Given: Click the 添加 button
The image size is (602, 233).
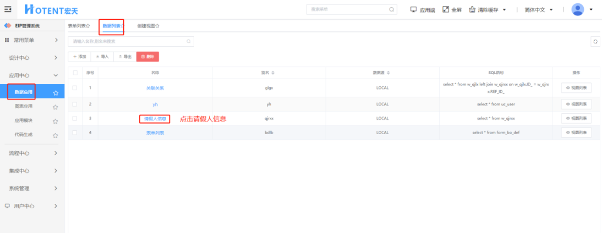Looking at the screenshot, I should [79, 57].
